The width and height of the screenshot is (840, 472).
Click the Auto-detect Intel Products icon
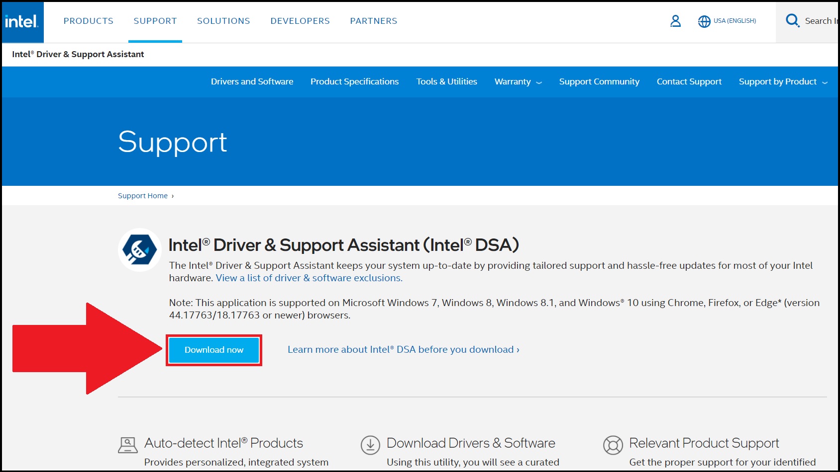click(128, 445)
